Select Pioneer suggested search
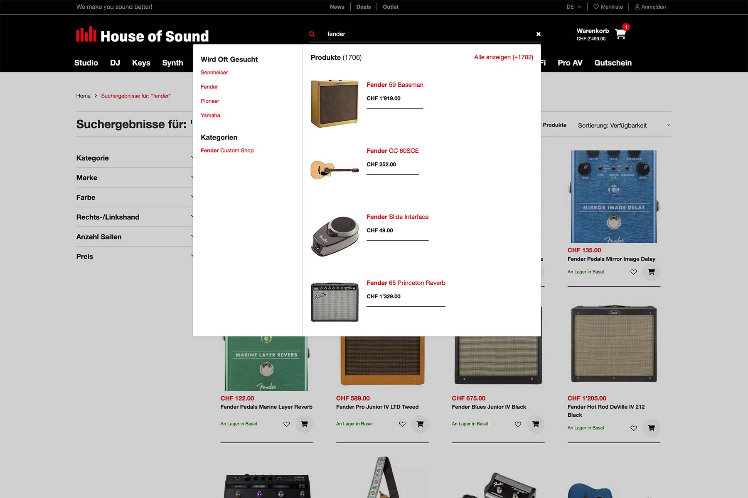The width and height of the screenshot is (748, 498). coord(210,101)
